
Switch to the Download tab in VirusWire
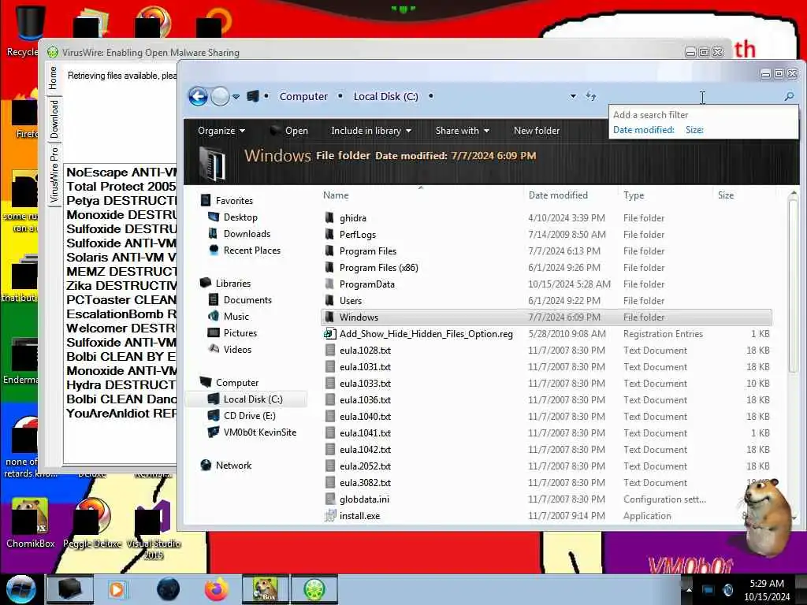coord(54,119)
